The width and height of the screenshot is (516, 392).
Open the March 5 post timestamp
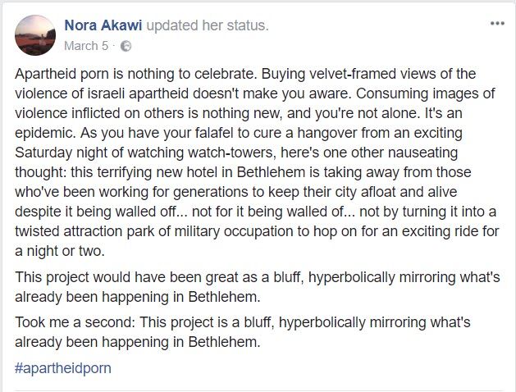(88, 46)
